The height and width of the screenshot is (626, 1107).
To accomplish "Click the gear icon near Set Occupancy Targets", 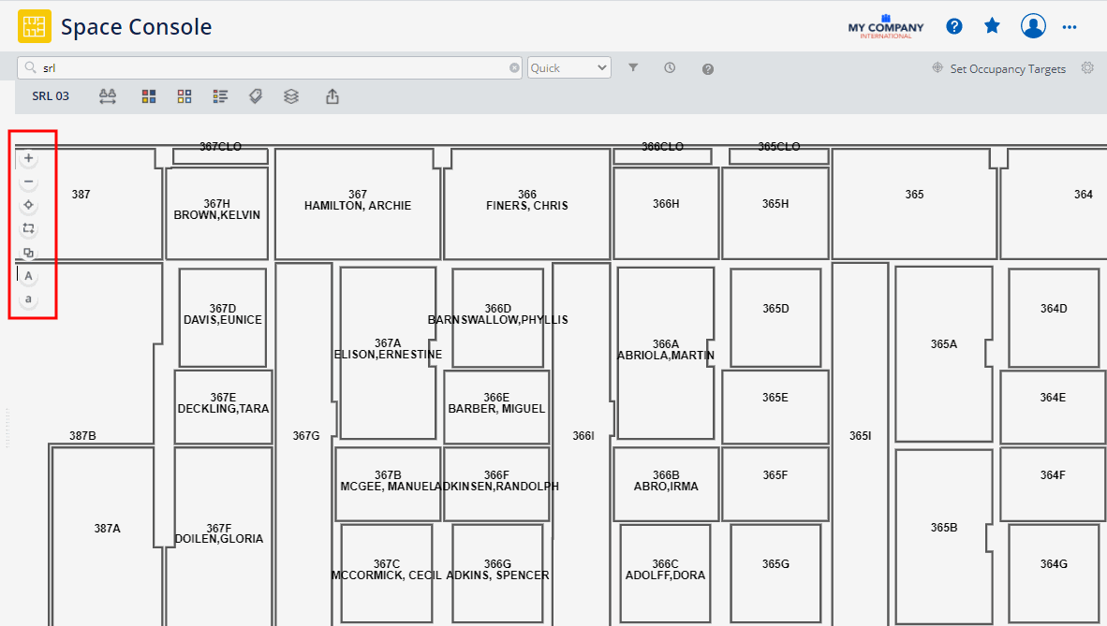I will (1086, 67).
